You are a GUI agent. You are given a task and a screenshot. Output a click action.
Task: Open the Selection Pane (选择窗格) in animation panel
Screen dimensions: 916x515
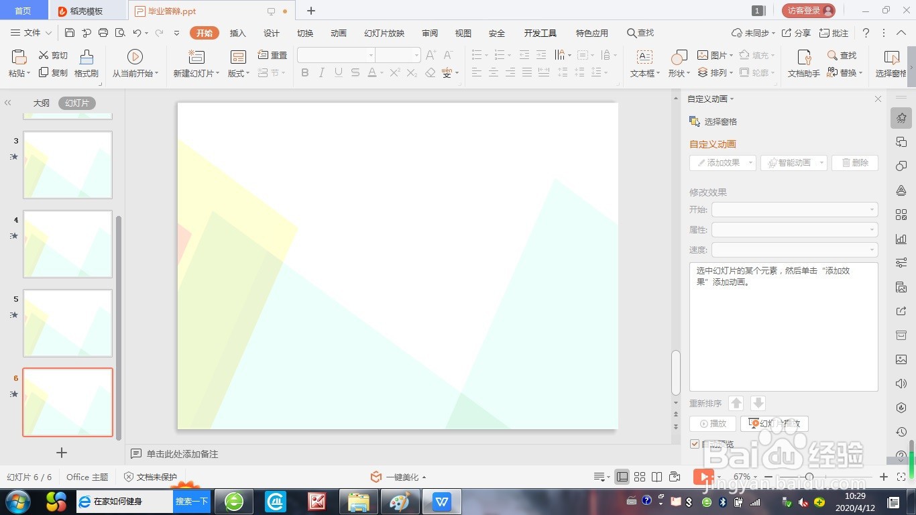(713, 121)
